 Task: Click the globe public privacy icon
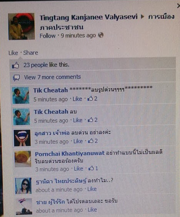click(x=101, y=35)
